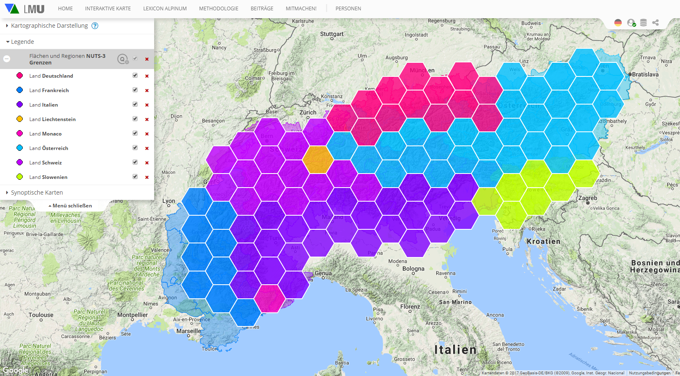Click the database stack icon

pos(643,23)
